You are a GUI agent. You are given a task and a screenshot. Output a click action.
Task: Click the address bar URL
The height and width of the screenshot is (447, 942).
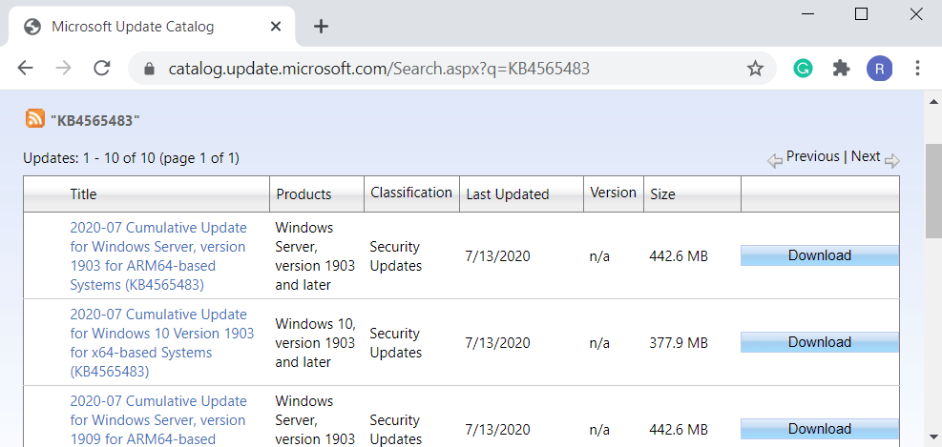[x=379, y=69]
